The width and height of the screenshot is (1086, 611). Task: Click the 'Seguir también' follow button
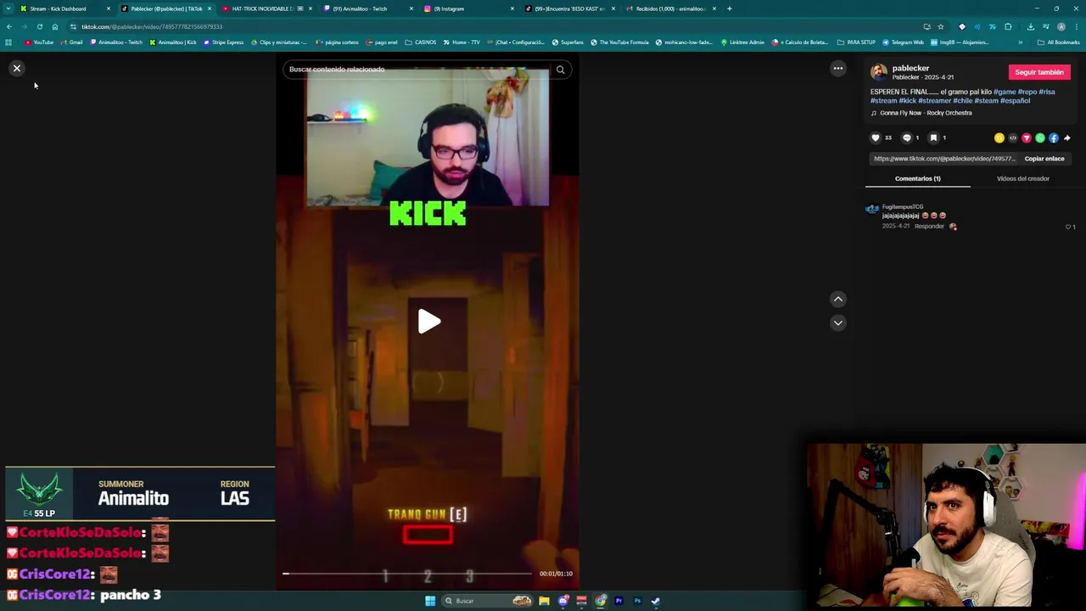click(1039, 72)
